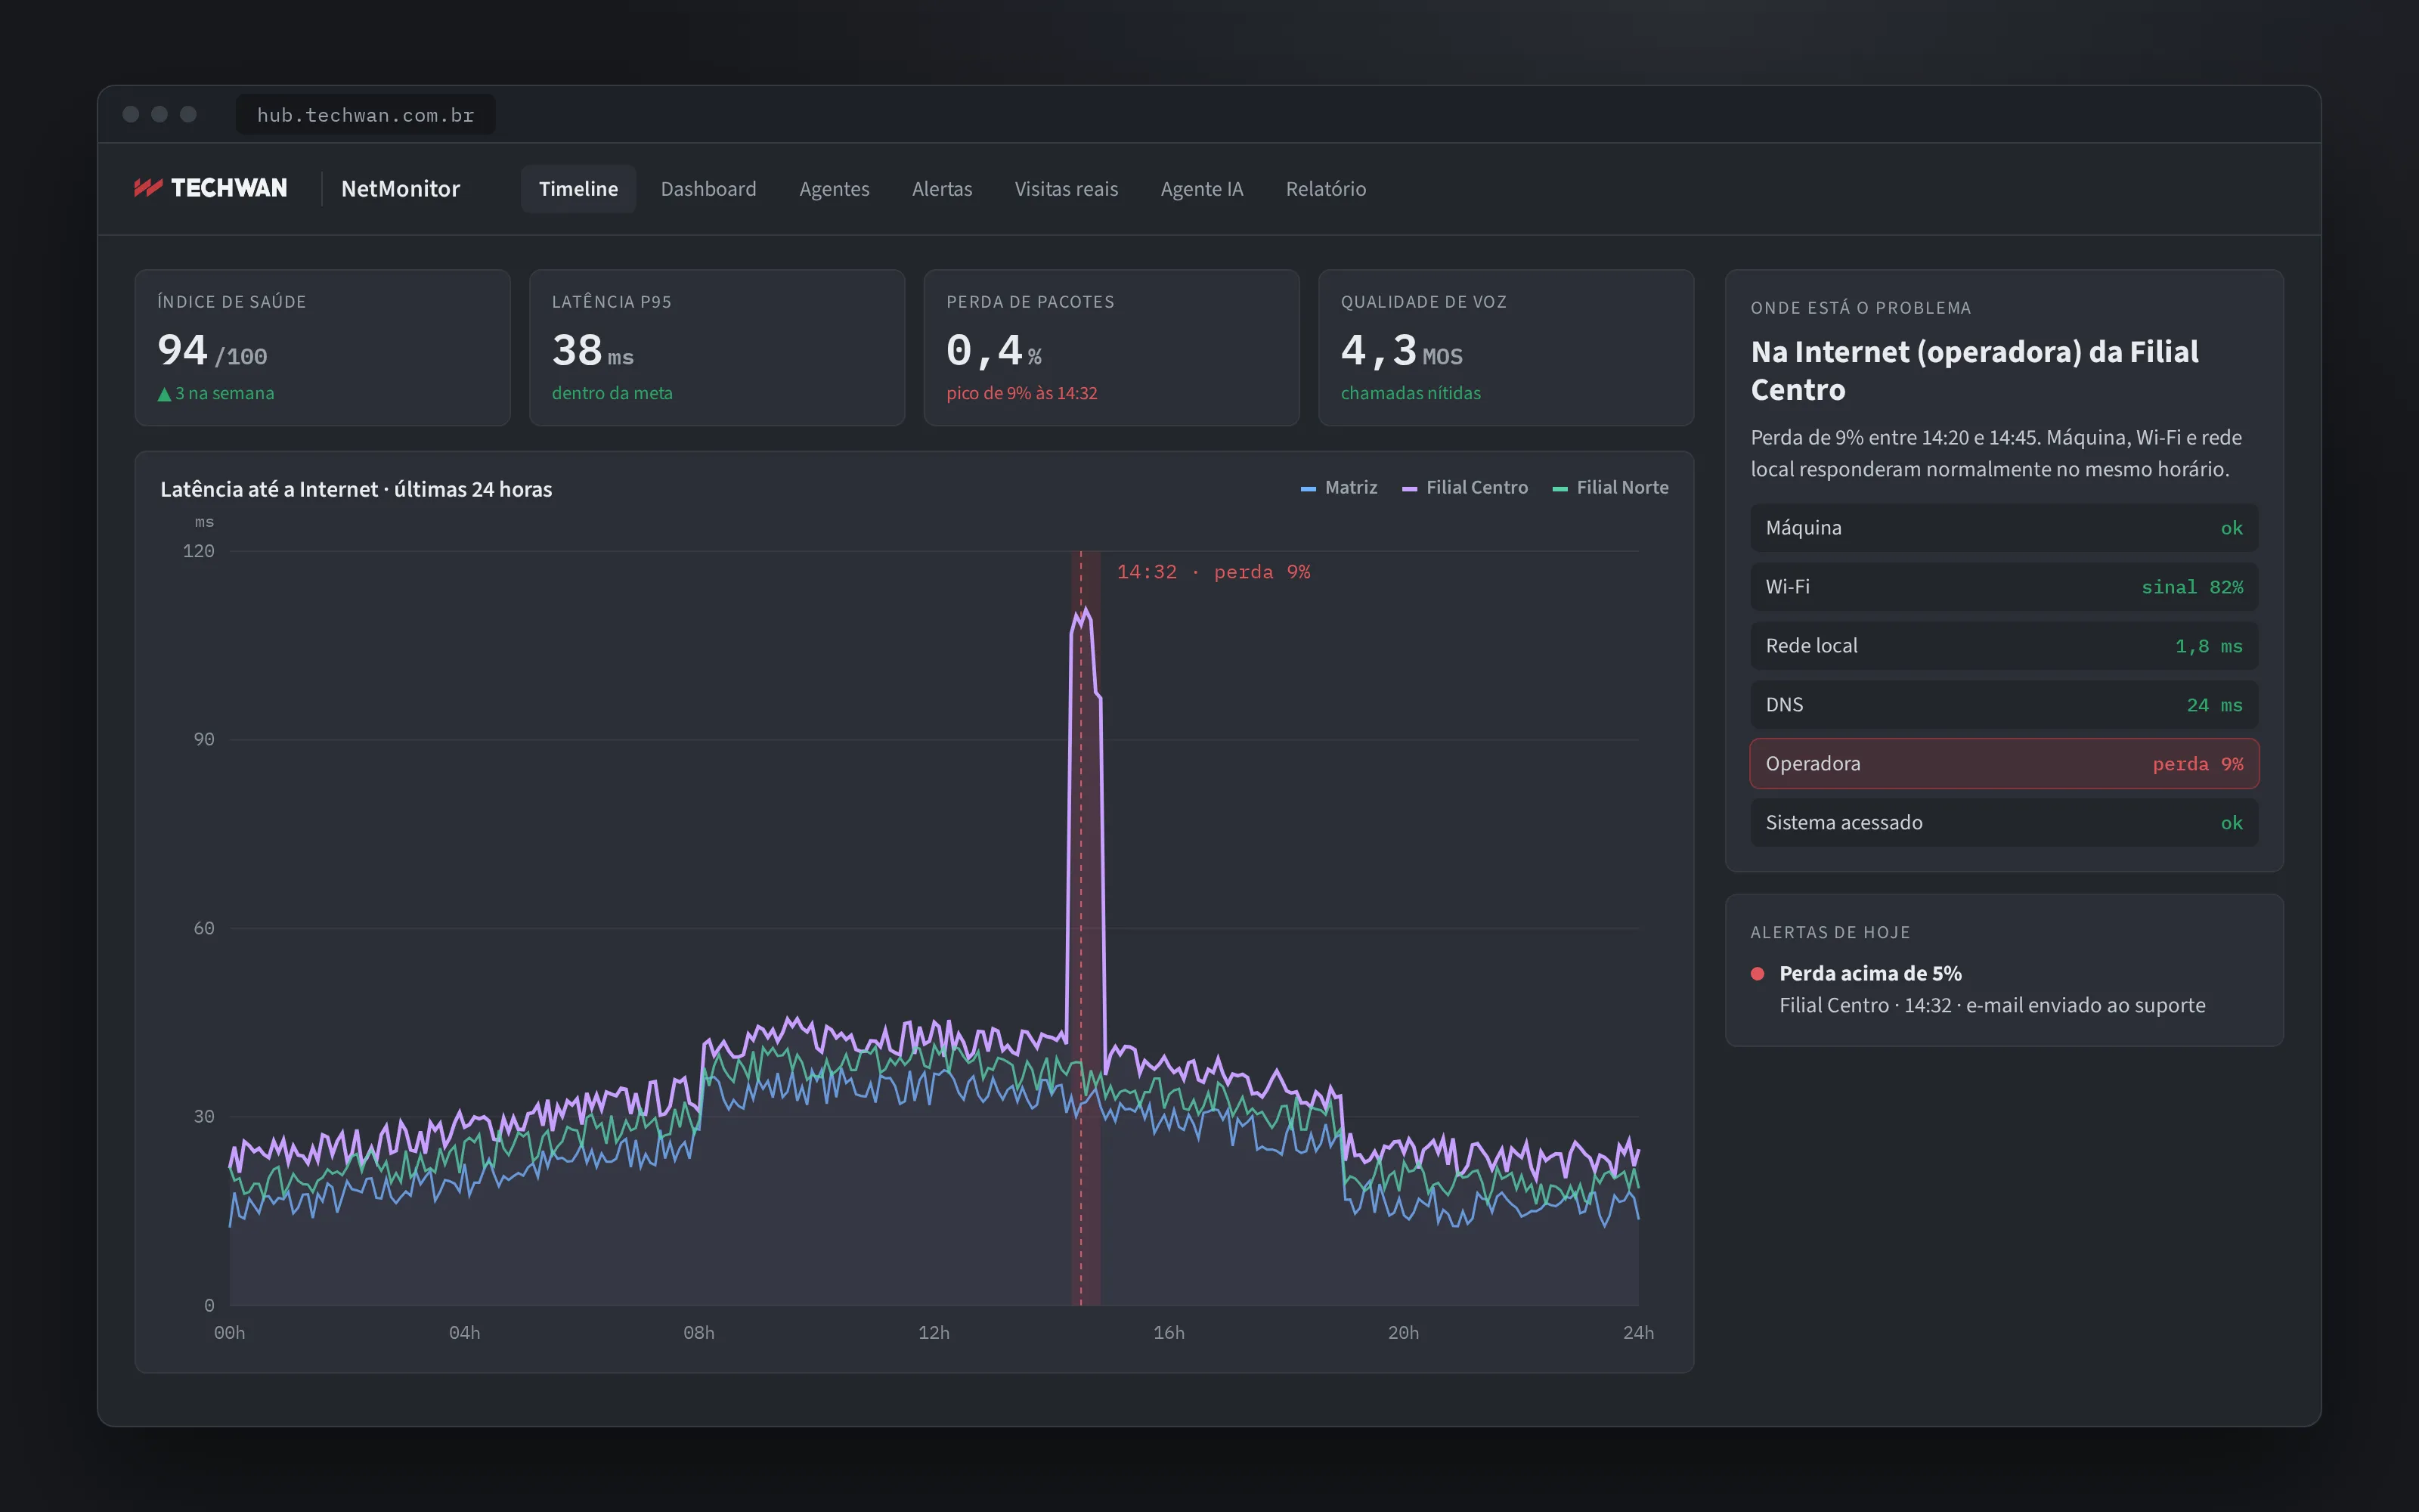Click the '24 ms' DNS value
The image size is (2419, 1512).
[x=2214, y=705]
